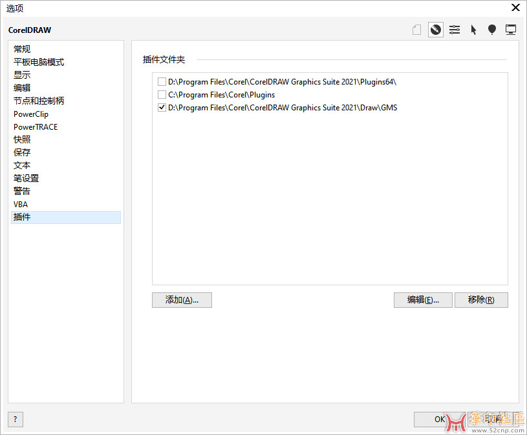This screenshot has height=435, width=527.
Task: Open the PowerTRACE settings
Action: (66, 126)
